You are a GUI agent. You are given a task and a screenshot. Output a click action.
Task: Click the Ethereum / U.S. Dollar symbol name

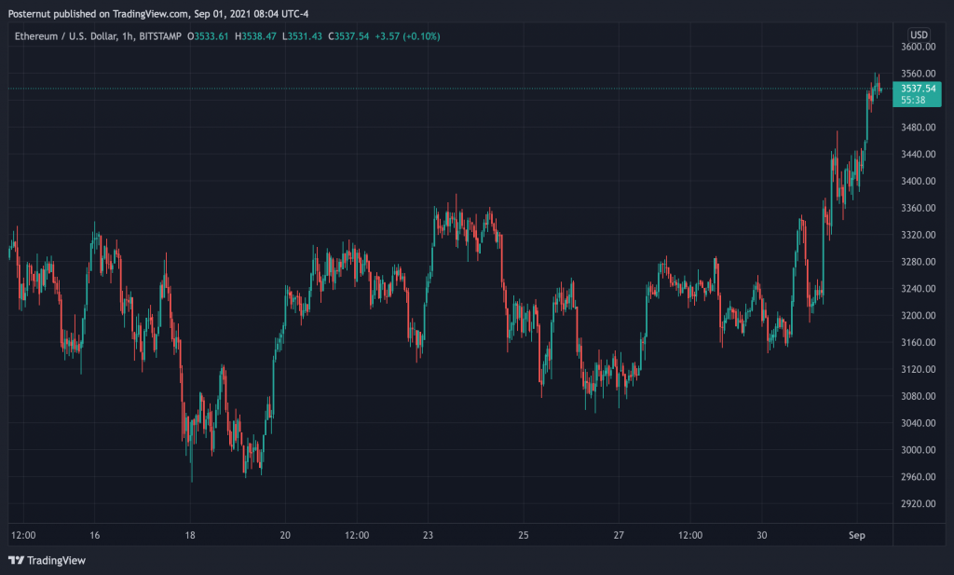(x=65, y=36)
